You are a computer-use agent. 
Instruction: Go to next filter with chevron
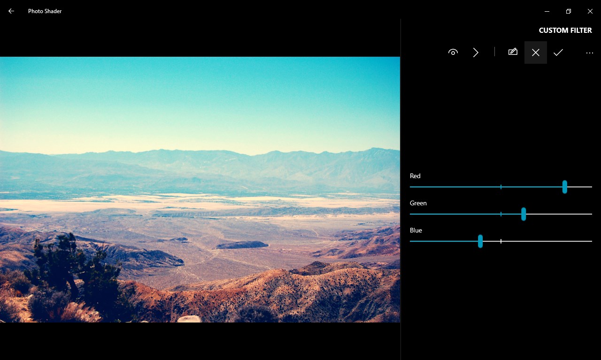(x=476, y=52)
